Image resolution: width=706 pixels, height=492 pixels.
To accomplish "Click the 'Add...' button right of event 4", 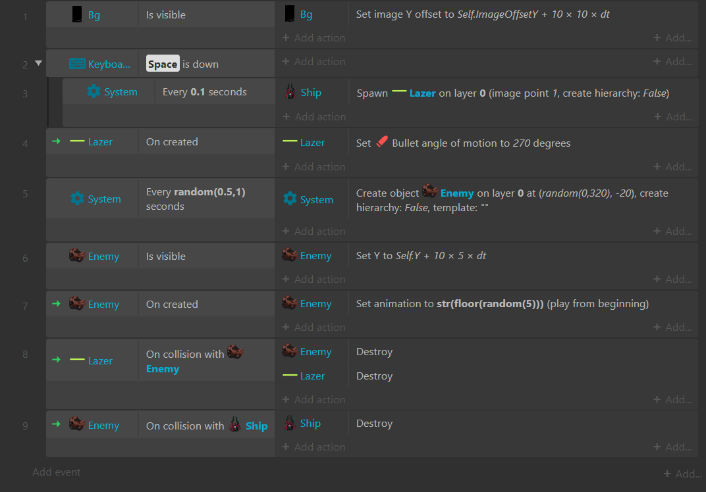I will (x=672, y=167).
